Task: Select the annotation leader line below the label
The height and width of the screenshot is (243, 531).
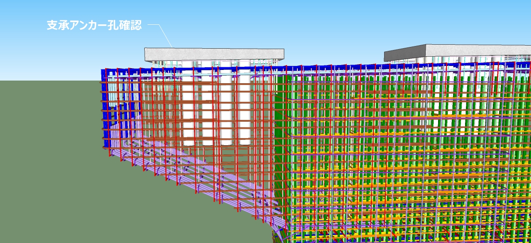Action: (x=165, y=35)
